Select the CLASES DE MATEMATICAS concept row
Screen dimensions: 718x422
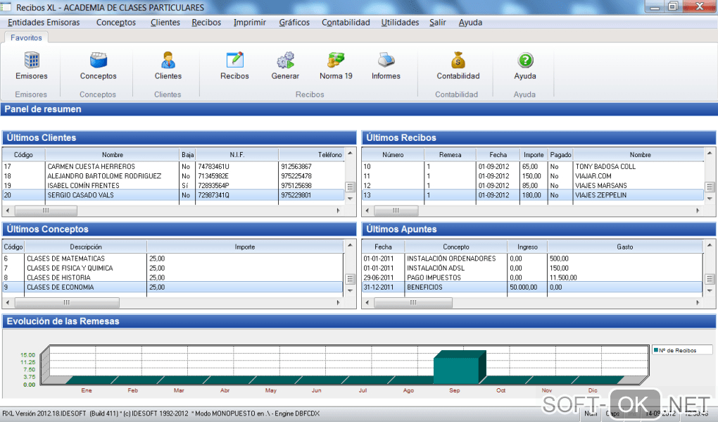[x=65, y=259]
